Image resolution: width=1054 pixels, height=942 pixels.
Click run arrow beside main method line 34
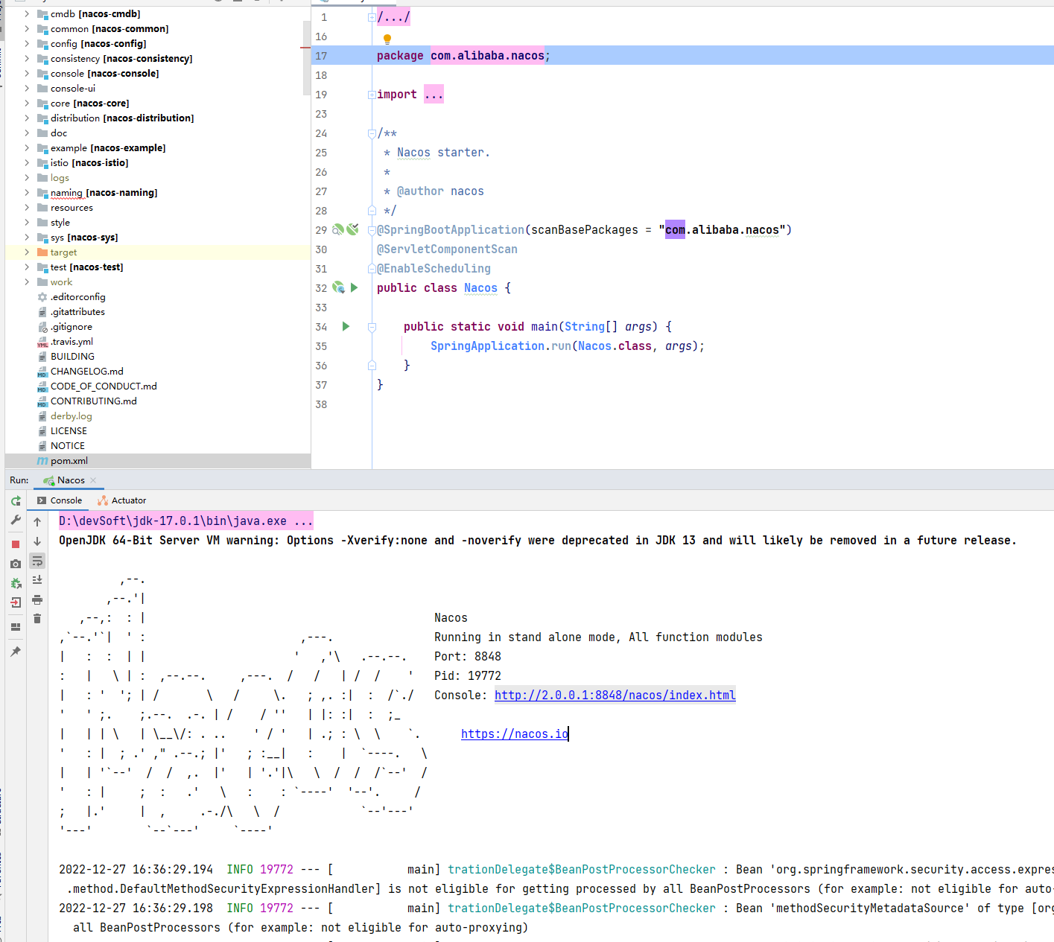(x=346, y=326)
